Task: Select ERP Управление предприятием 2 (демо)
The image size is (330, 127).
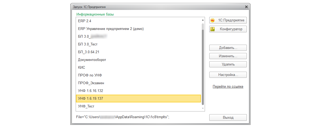Action: (138, 29)
